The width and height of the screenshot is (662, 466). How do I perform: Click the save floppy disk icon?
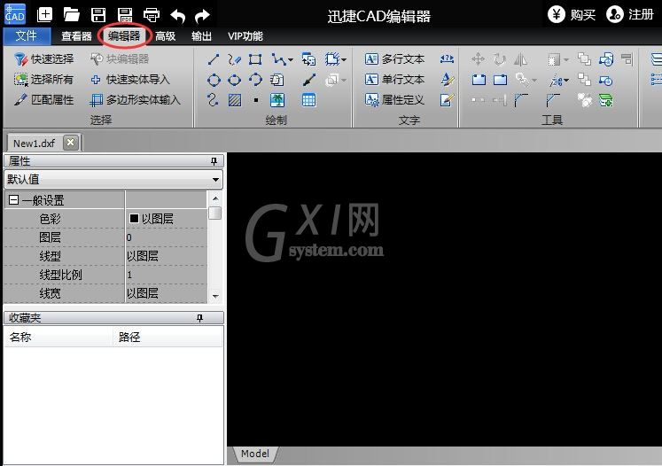click(x=98, y=15)
